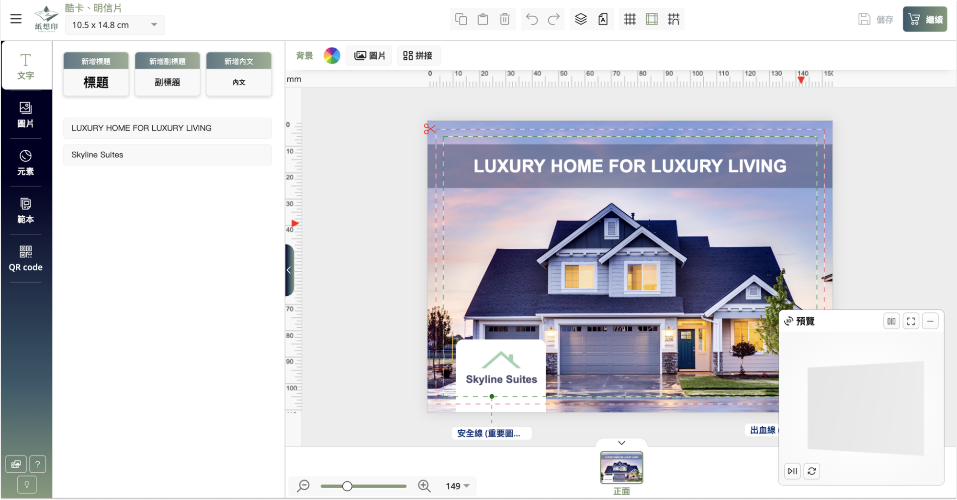
Task: Click the lightbulb tips icon
Action: [x=27, y=485]
